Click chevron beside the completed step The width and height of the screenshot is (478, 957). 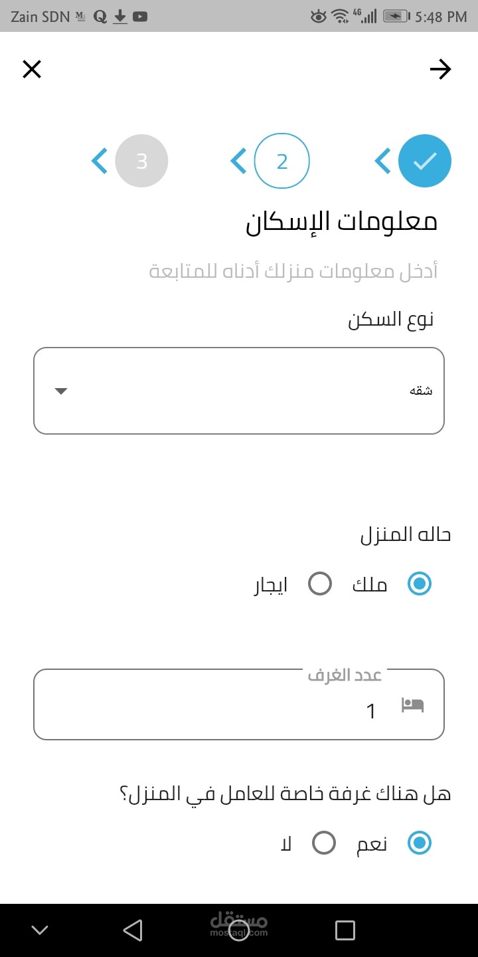382,161
